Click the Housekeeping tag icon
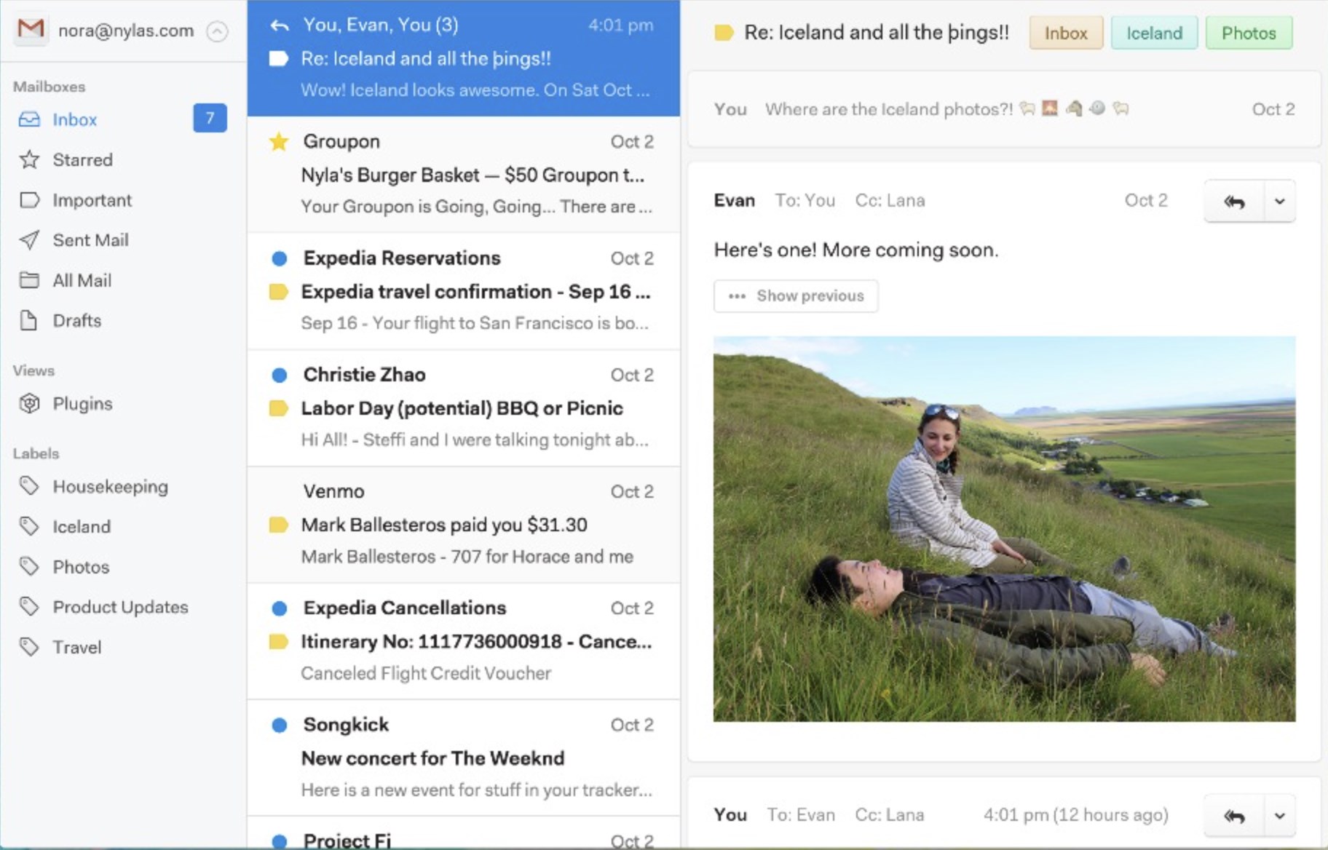The height and width of the screenshot is (850, 1328). (x=29, y=485)
